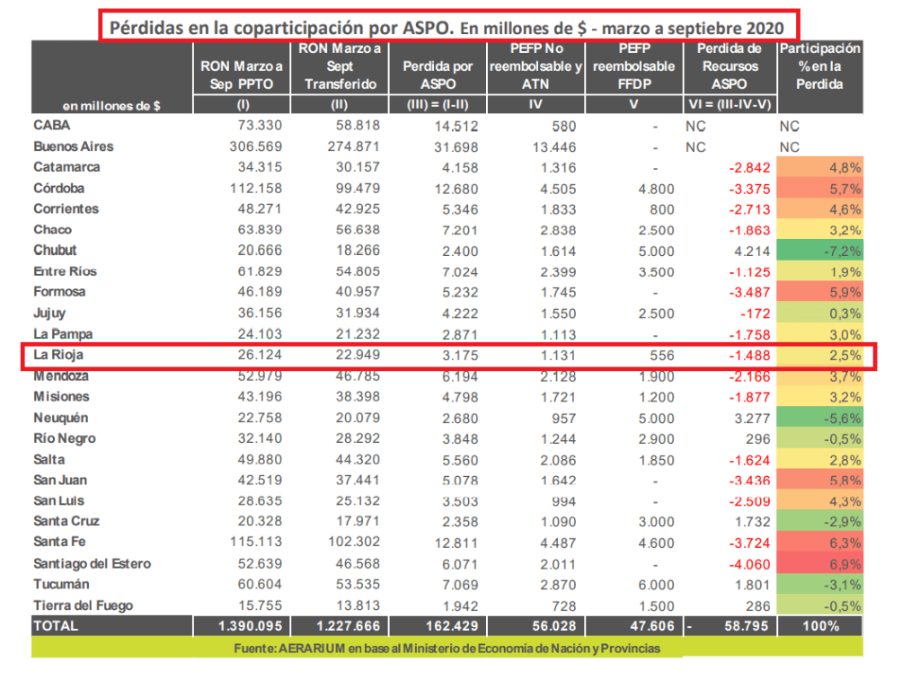Click the La Pampa province name
The height and width of the screenshot is (680, 920).
point(63,334)
